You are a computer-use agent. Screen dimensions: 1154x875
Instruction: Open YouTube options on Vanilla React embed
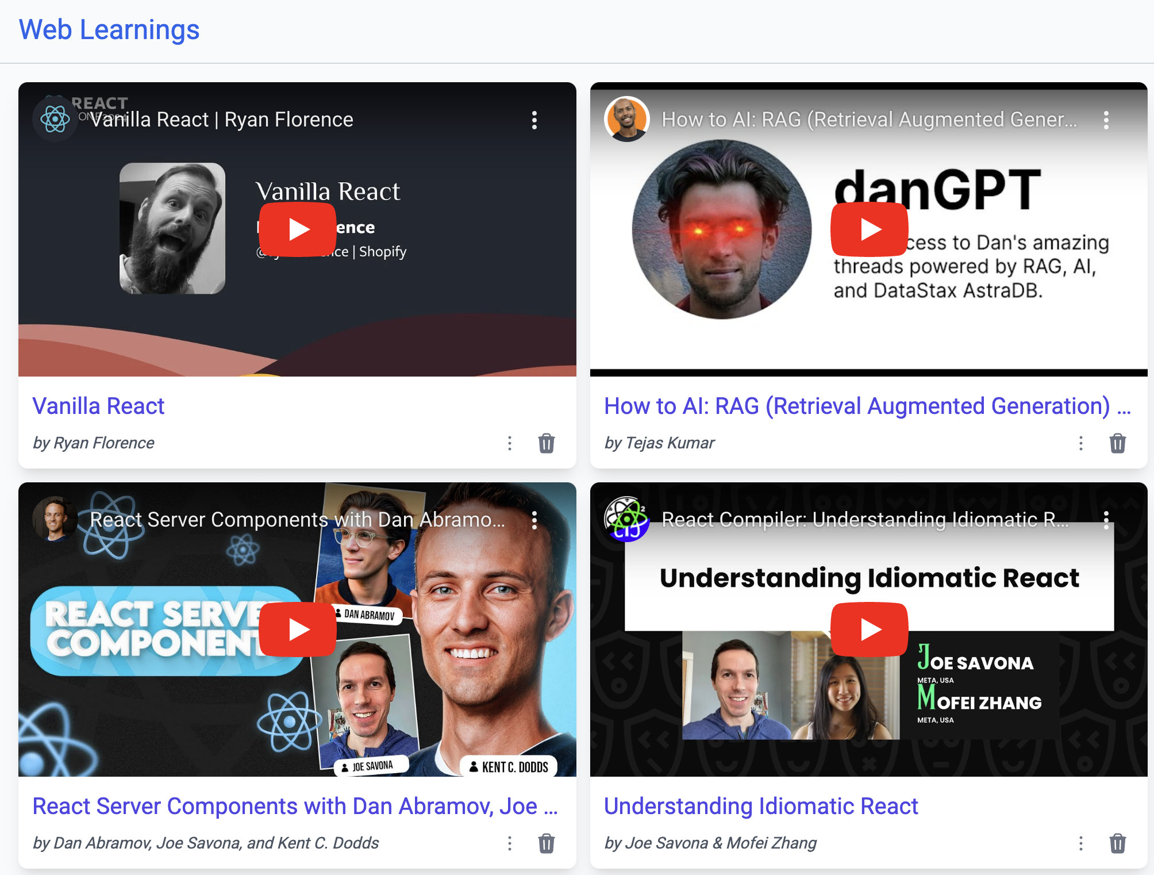click(534, 120)
